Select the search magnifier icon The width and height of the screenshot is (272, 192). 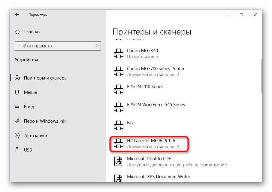97,46
